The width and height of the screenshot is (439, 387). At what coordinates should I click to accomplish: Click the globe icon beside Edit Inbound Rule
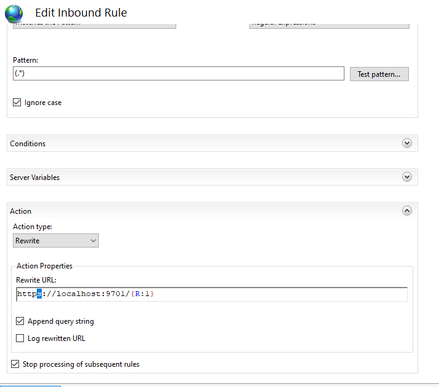[x=14, y=12]
